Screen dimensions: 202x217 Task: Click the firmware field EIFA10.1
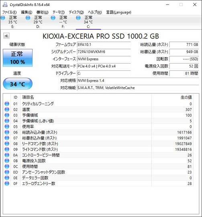(104, 45)
